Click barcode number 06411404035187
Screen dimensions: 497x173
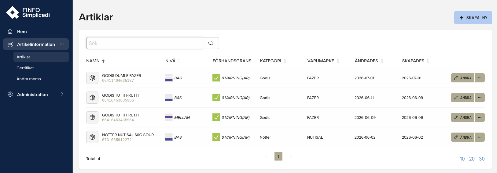[x=118, y=81]
